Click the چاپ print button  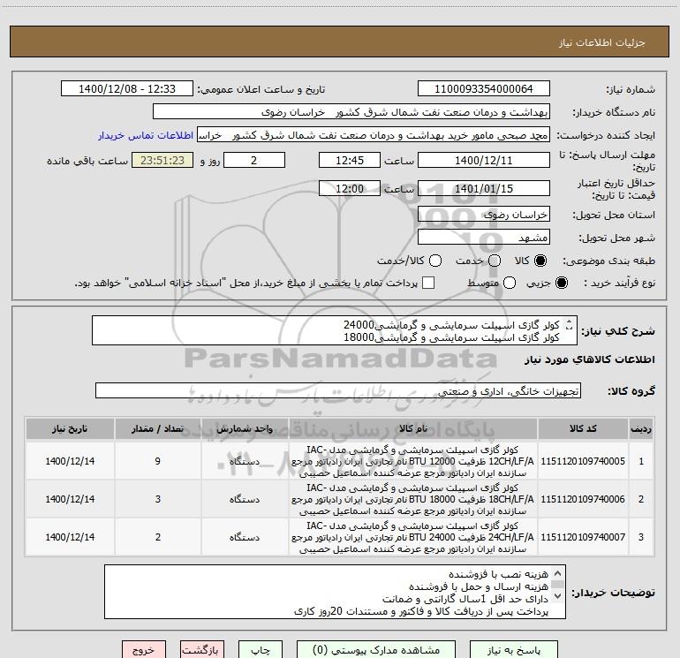click(261, 650)
